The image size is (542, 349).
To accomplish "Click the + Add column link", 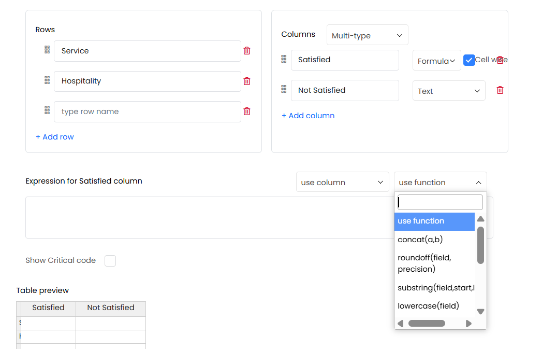I will point(308,116).
